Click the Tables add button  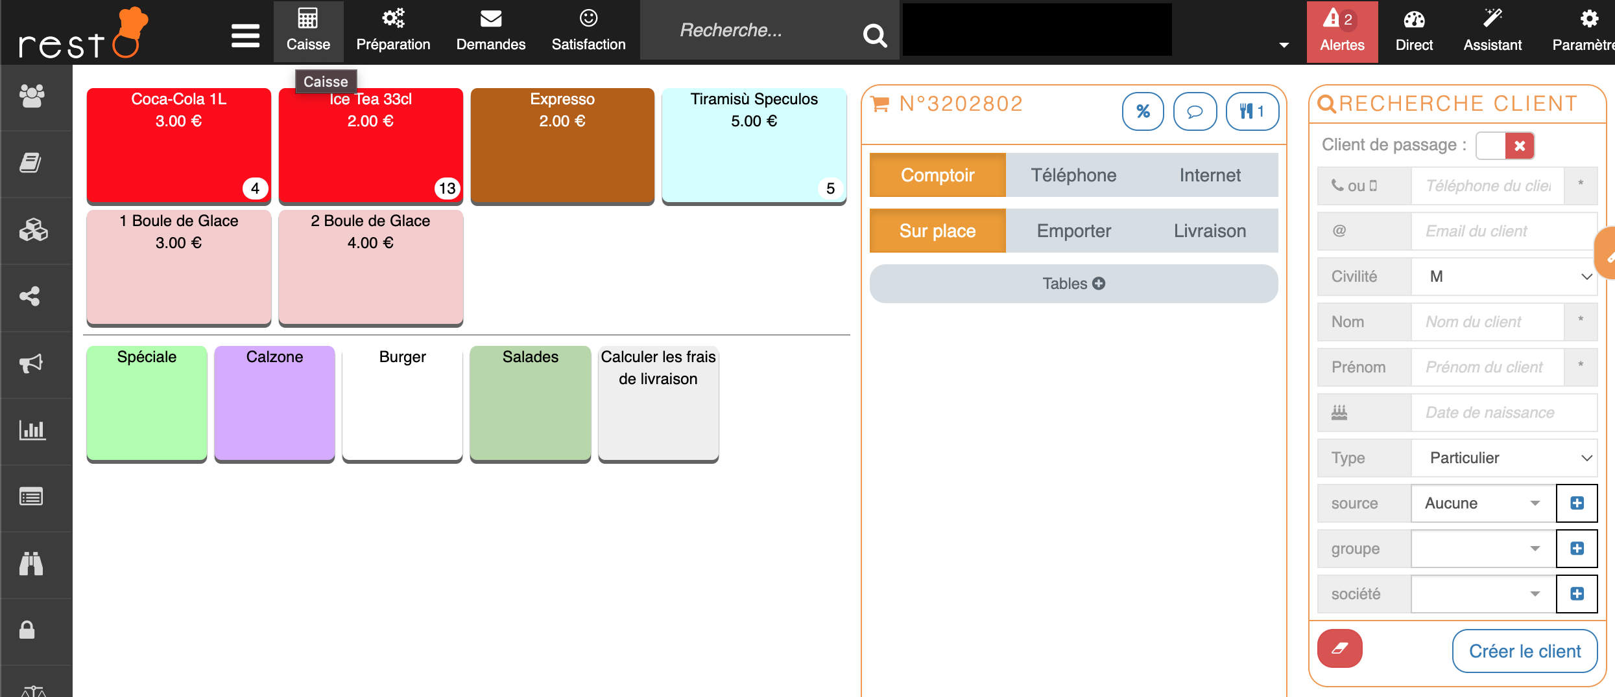(x=1073, y=284)
